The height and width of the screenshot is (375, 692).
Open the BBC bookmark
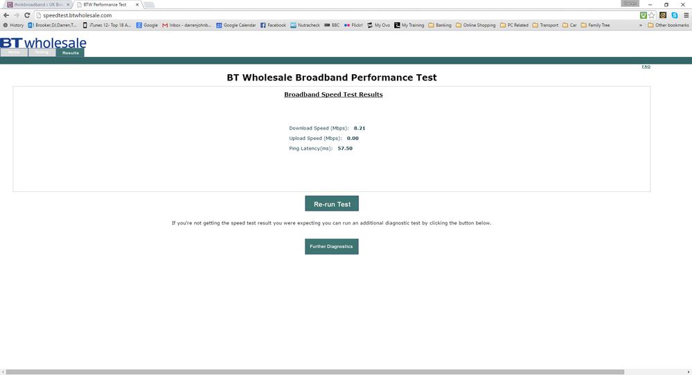tap(332, 25)
